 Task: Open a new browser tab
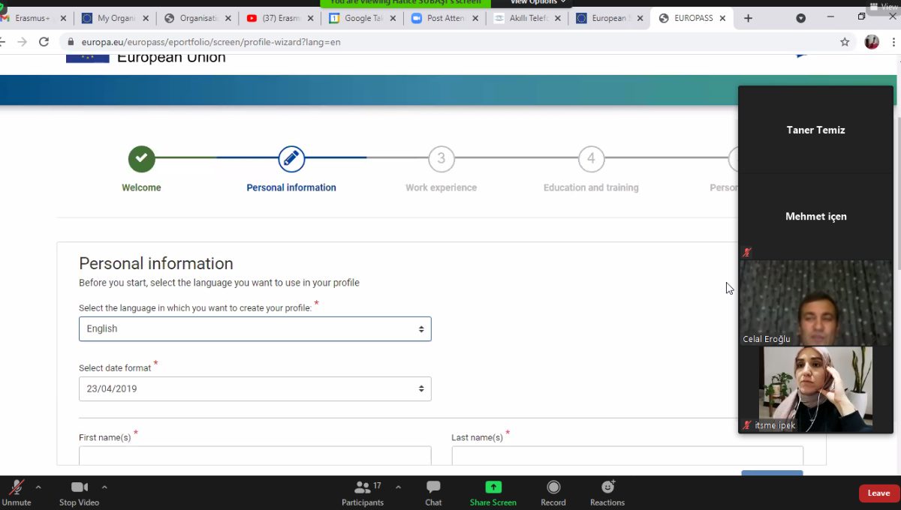point(748,18)
